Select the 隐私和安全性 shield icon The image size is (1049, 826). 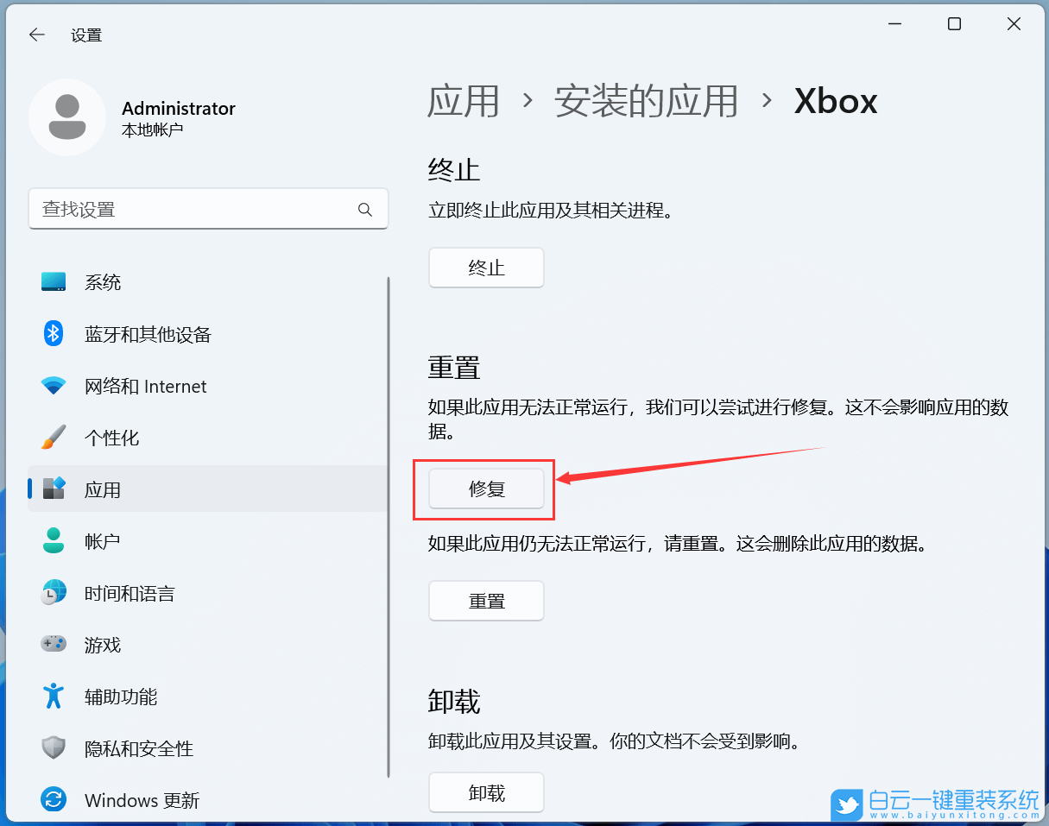point(53,748)
